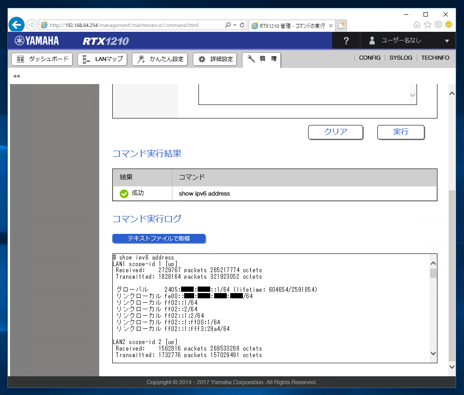Click the かんたん設定 key icon
The image size is (464, 395).
[x=142, y=59]
